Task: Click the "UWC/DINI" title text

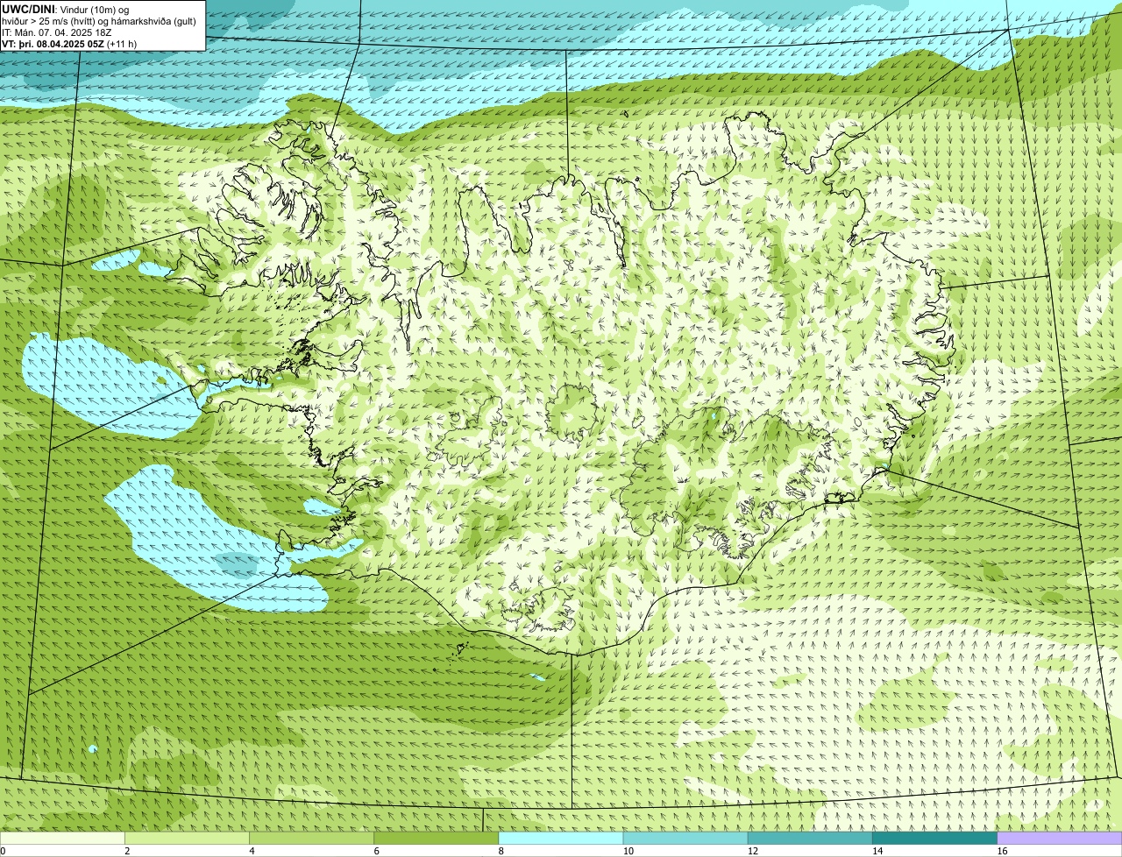Action: pyautogui.click(x=27, y=9)
